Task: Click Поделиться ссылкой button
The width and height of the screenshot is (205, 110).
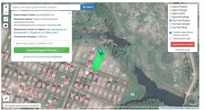Action: tap(183, 45)
